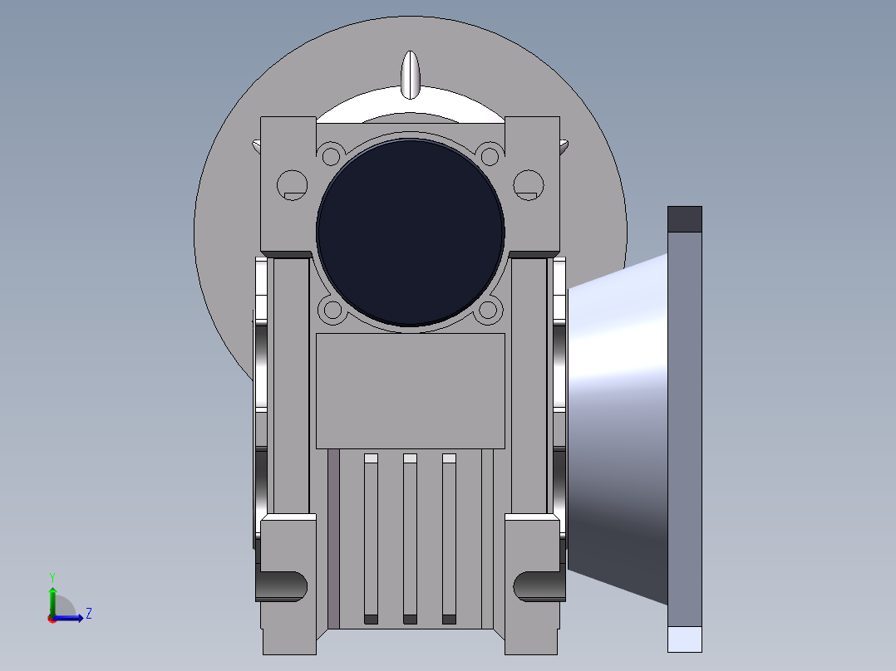Click the middle cooling fin slot
This screenshot has width=896, height=671.
(x=410, y=538)
